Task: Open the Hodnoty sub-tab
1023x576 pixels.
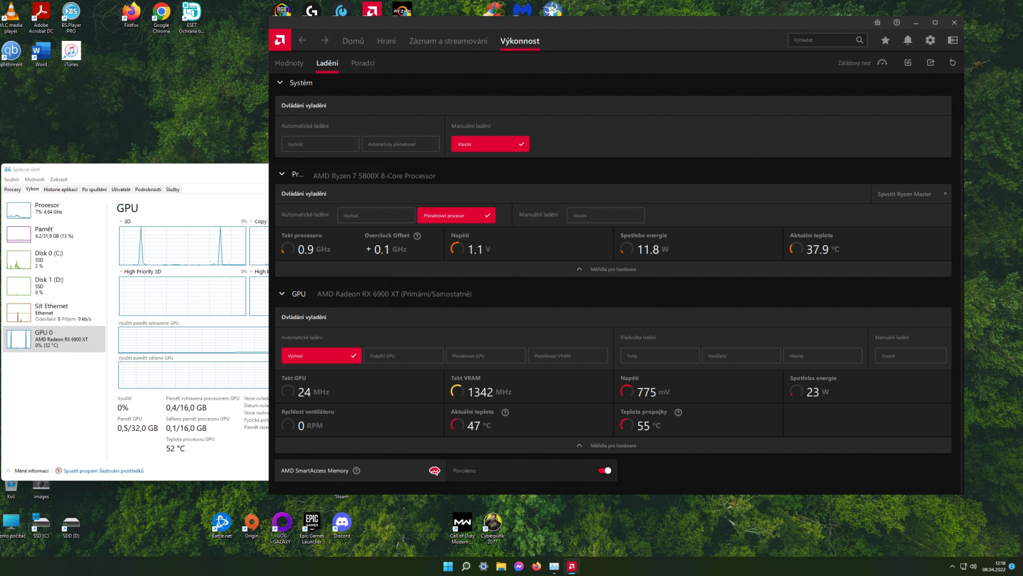Action: [289, 63]
